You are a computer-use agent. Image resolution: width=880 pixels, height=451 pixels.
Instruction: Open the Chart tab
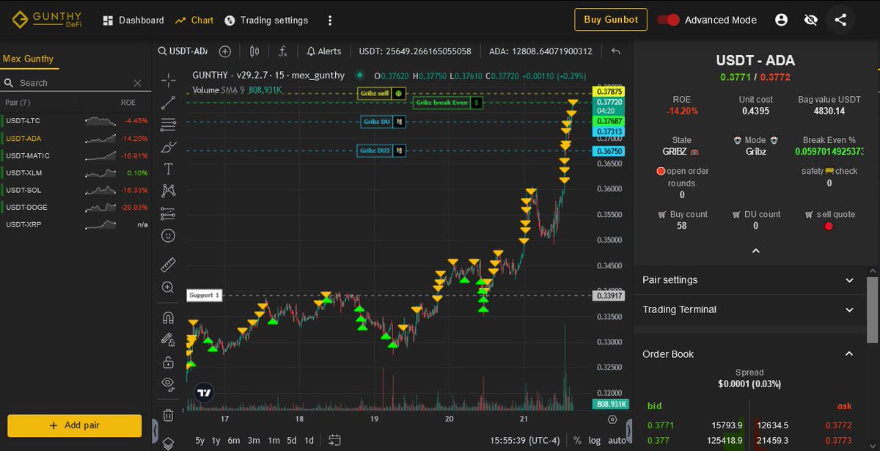pyautogui.click(x=194, y=21)
